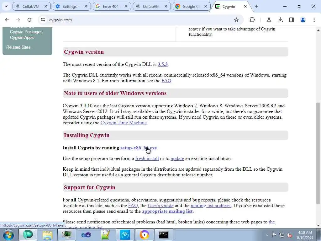Click the browser forward arrow
The image size is (321, 241).
[x=18, y=20]
